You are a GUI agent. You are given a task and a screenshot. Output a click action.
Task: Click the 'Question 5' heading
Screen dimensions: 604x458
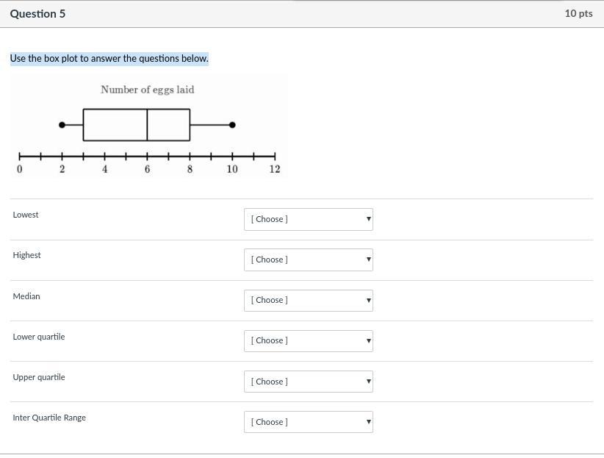pos(37,13)
